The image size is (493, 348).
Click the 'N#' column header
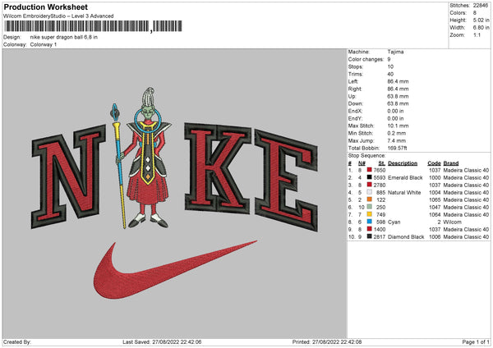pos(362,163)
